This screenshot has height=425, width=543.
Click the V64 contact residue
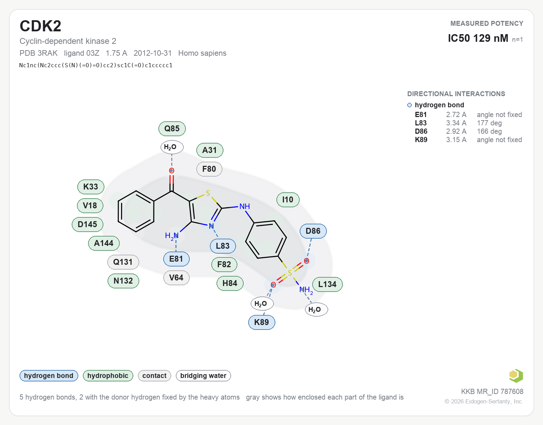[x=176, y=278]
